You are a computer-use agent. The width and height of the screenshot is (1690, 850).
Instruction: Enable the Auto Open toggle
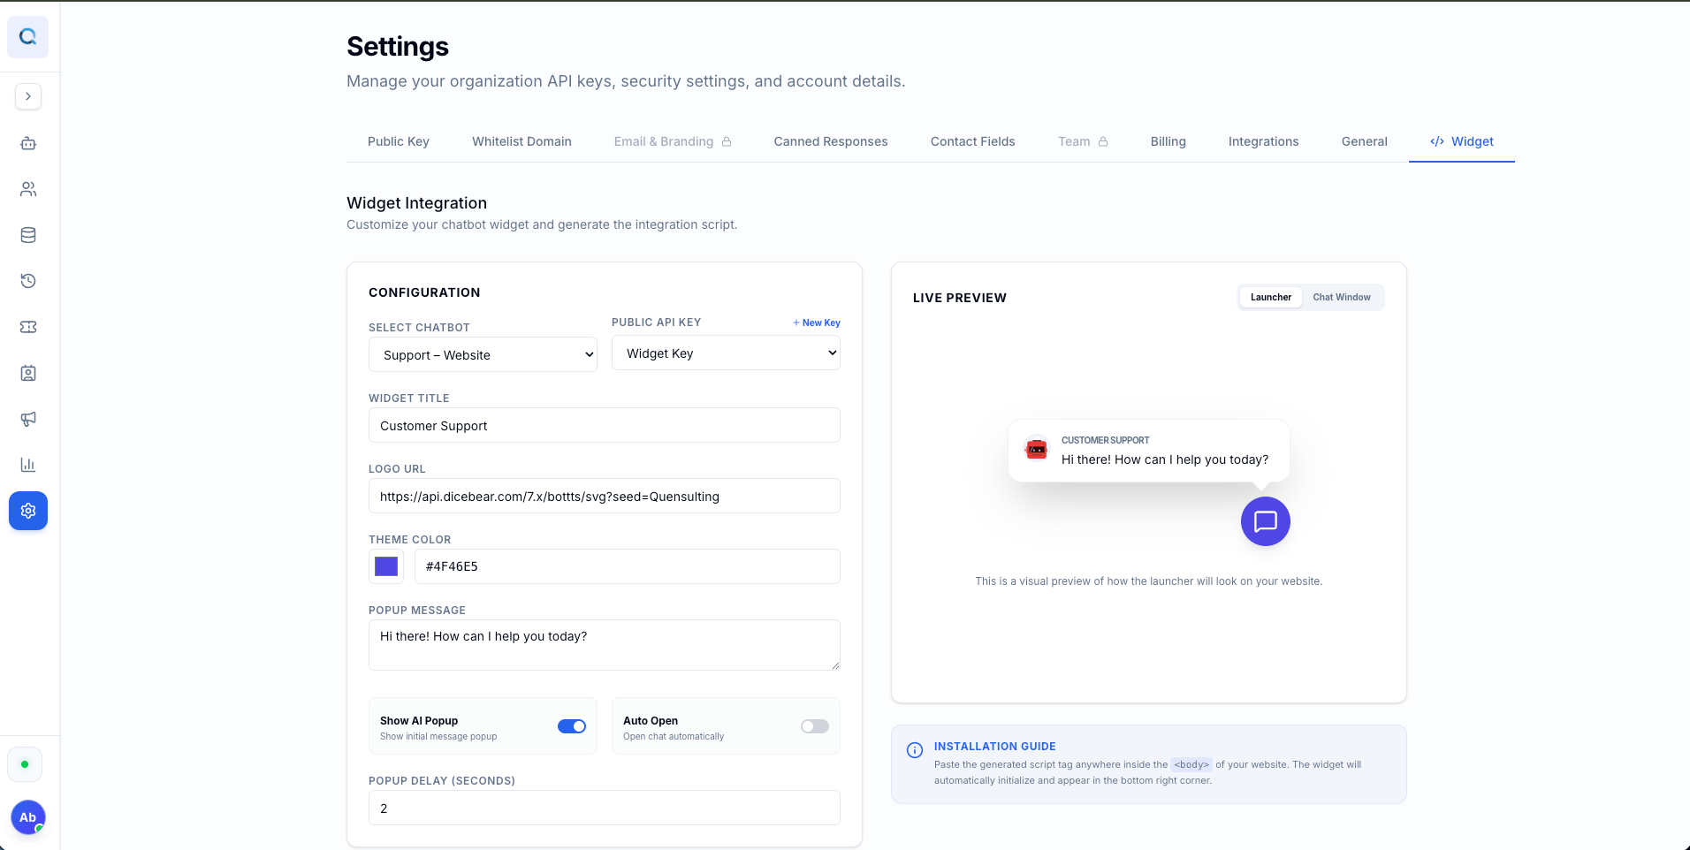pyautogui.click(x=815, y=726)
